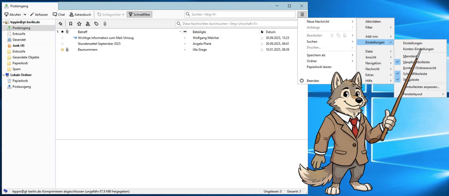Open the dropdown arrow next to Abrufen
The image size is (449, 196).
(x=25, y=14)
